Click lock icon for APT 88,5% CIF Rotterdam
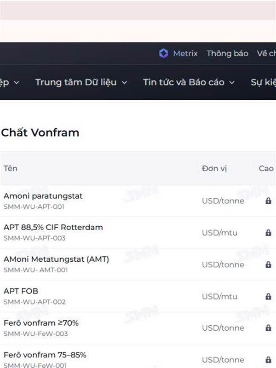The width and height of the screenshot is (276, 368). pos(268,233)
